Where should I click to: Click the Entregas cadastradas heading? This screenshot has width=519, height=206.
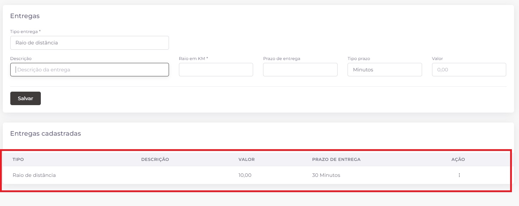[45, 134]
